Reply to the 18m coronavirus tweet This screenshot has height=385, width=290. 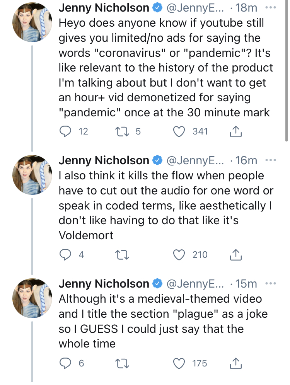pos(66,131)
